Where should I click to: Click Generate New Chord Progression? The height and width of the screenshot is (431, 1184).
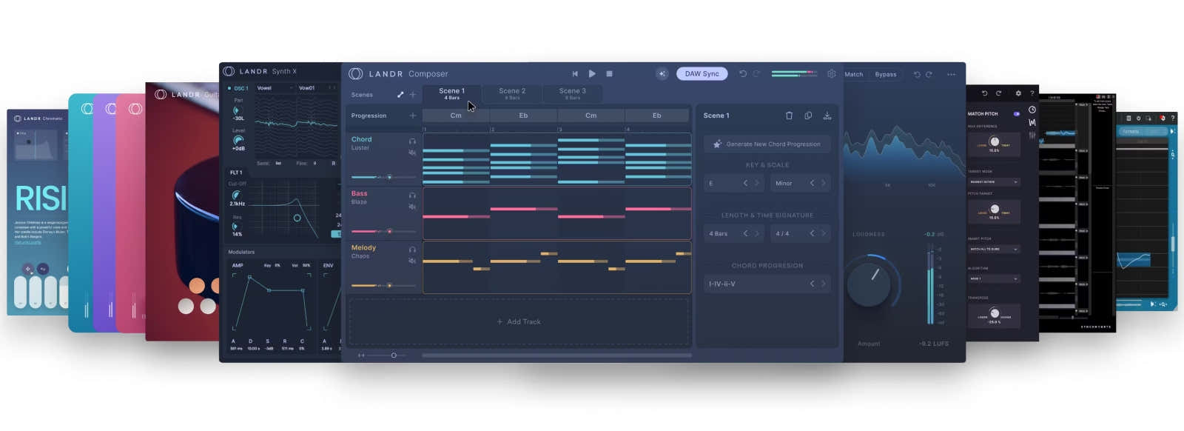click(767, 144)
